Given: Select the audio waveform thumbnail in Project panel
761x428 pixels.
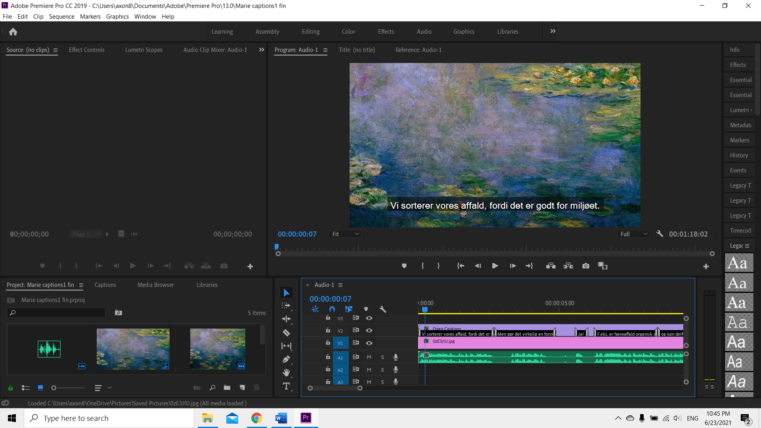Looking at the screenshot, I should tap(49, 349).
